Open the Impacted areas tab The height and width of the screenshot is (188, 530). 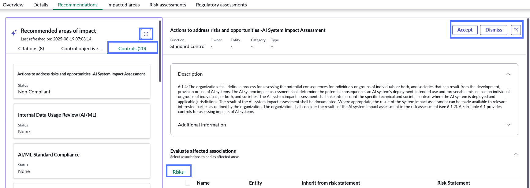pos(123,5)
